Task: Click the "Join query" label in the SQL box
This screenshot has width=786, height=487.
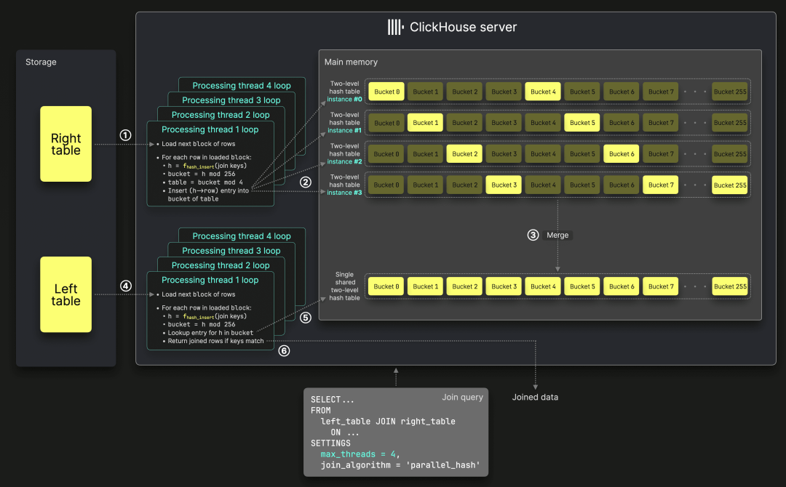Action: pyautogui.click(x=462, y=398)
